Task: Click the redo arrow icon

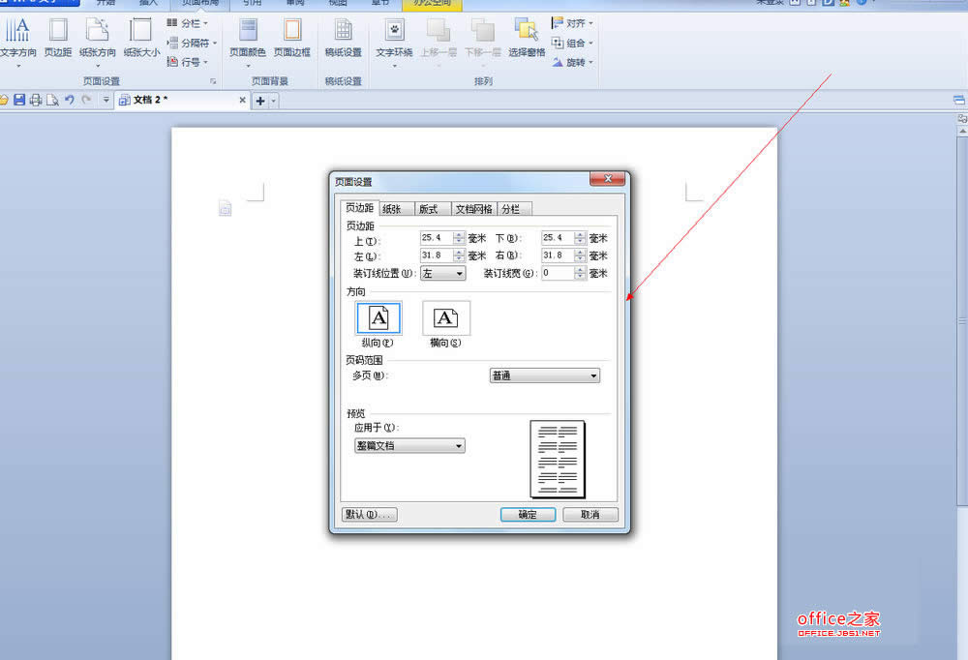Action: coord(86,100)
